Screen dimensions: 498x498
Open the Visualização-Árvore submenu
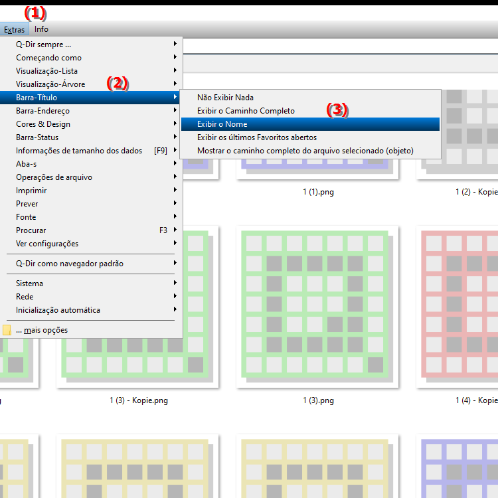91,84
